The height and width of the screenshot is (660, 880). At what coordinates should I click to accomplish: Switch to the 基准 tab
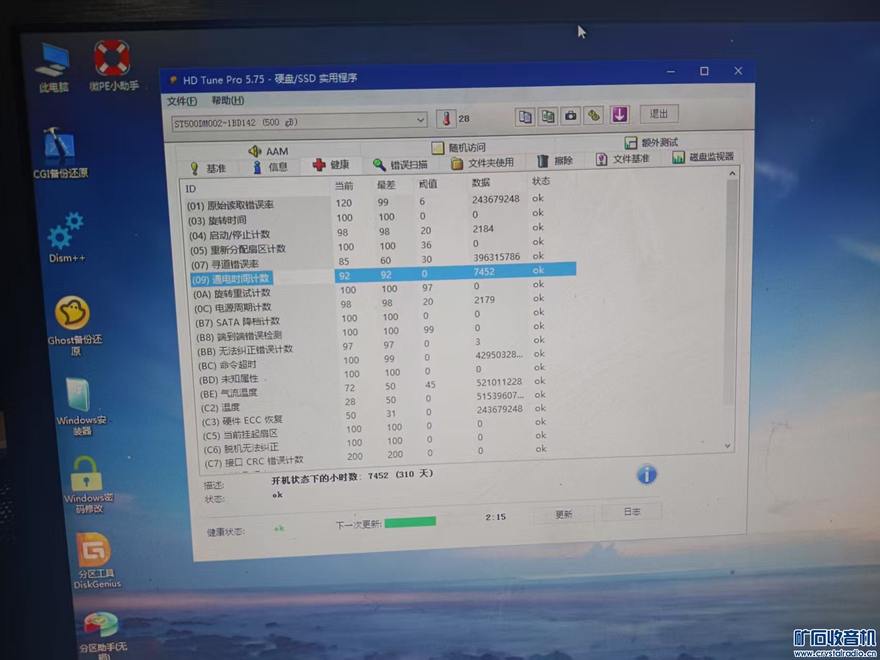point(208,168)
